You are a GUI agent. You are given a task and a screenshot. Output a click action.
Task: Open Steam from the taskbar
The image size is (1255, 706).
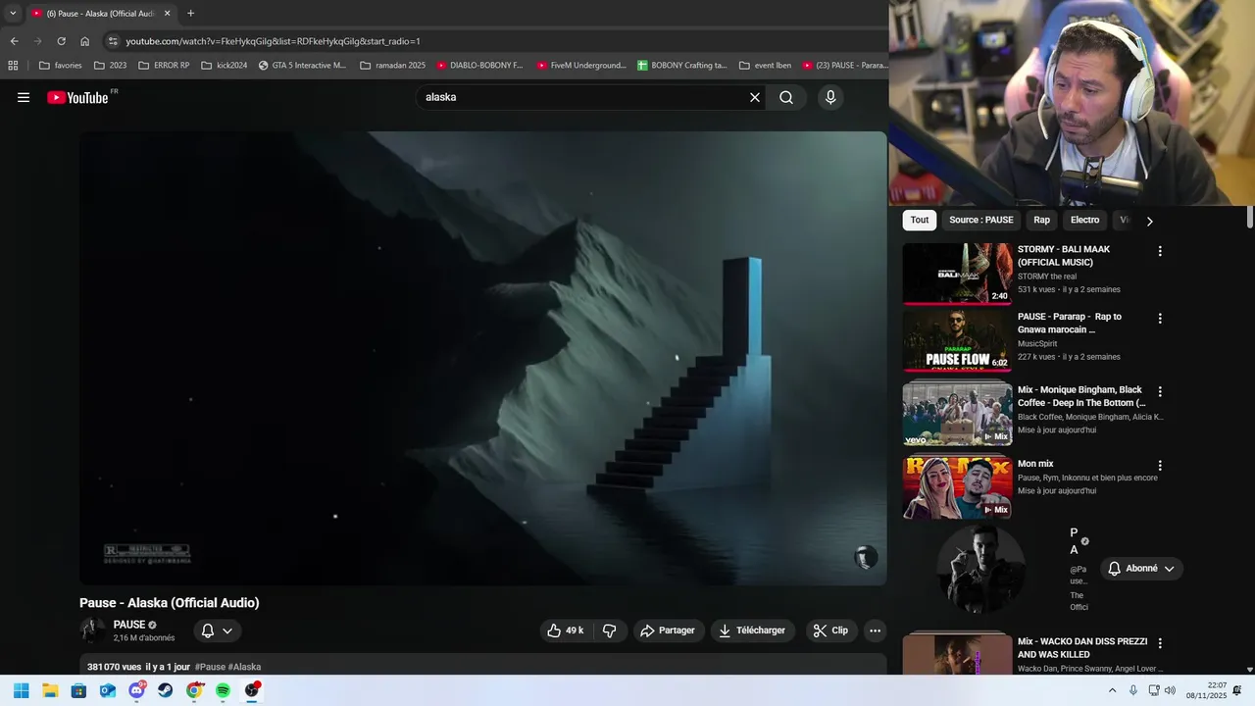pos(166,690)
